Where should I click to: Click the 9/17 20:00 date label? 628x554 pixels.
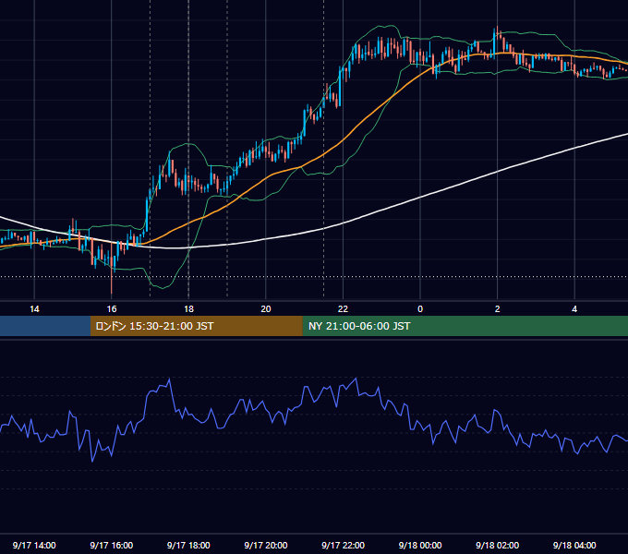[x=266, y=545]
